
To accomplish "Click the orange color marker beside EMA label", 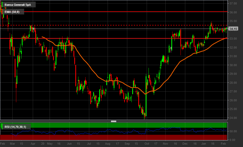I will click(2, 12).
